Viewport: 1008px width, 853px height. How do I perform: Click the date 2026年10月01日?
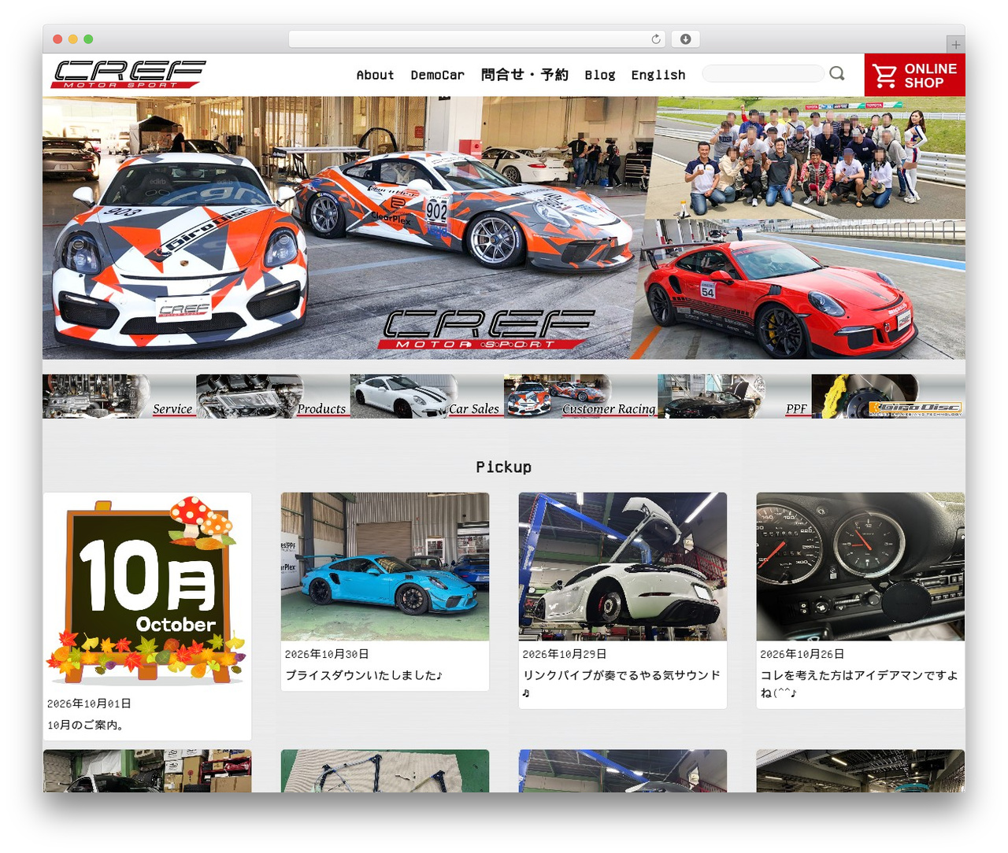pos(89,703)
